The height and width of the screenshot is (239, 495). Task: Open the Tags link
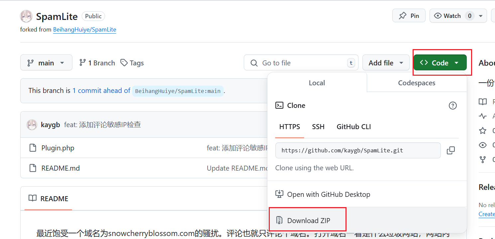pyautogui.click(x=132, y=63)
